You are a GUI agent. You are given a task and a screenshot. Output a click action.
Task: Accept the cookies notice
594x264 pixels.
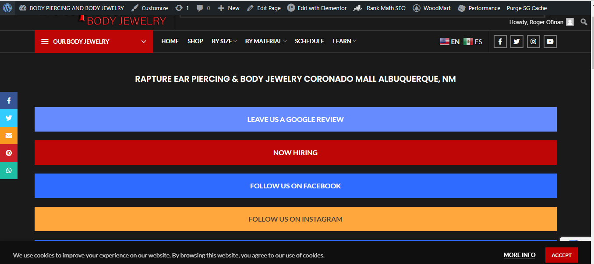tap(562, 255)
